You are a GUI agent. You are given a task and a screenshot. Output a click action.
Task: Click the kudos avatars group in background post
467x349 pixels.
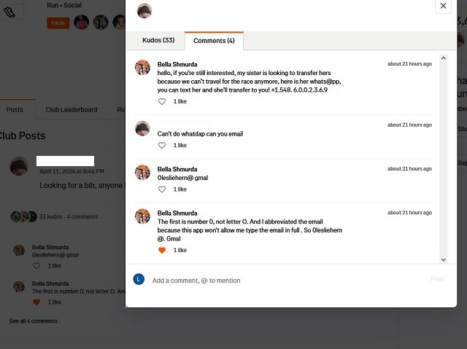coord(23,216)
